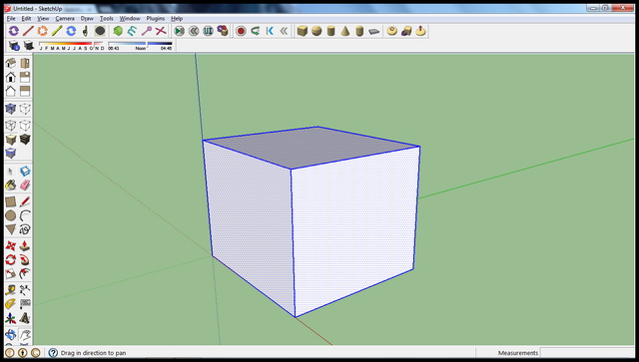Click the blue back-arrow K icon
Image resolution: width=639 pixels, height=362 pixels.
(270, 31)
